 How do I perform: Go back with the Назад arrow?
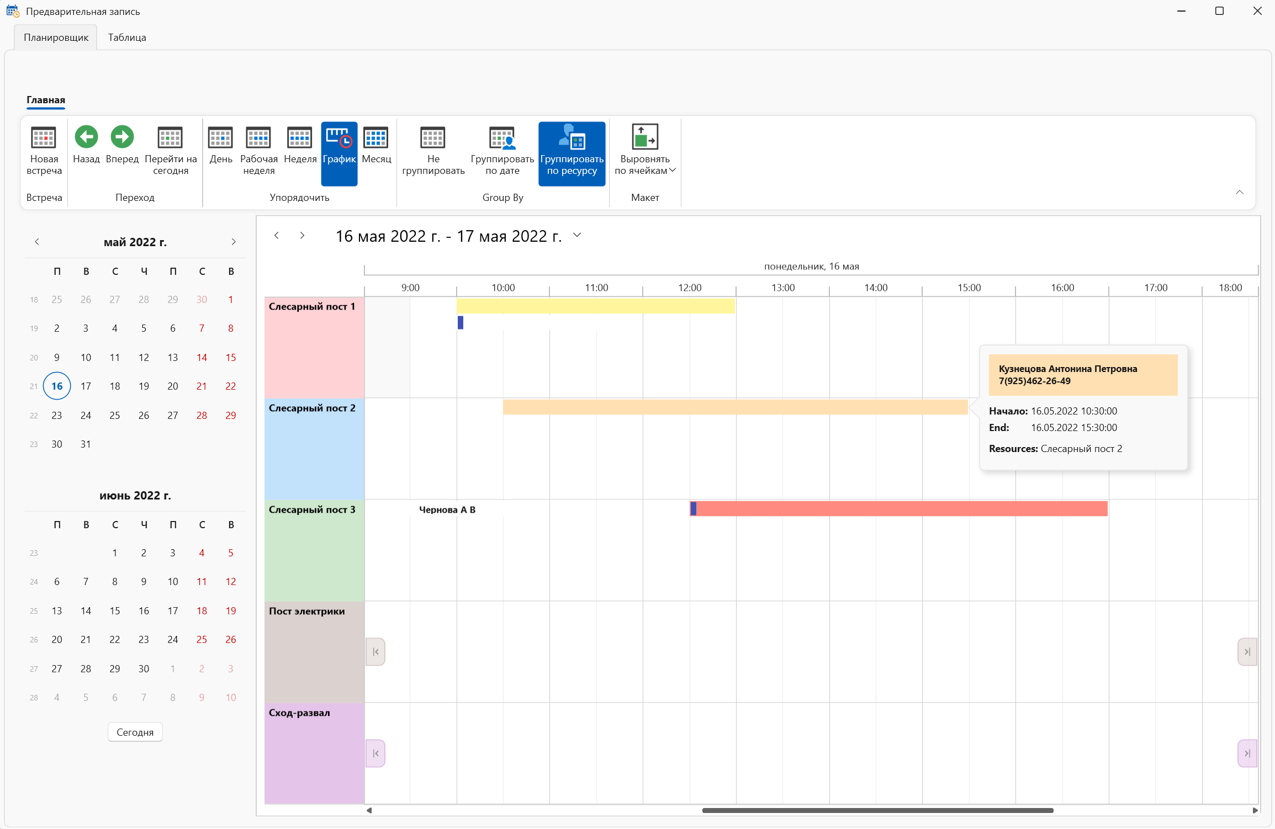pos(86,145)
